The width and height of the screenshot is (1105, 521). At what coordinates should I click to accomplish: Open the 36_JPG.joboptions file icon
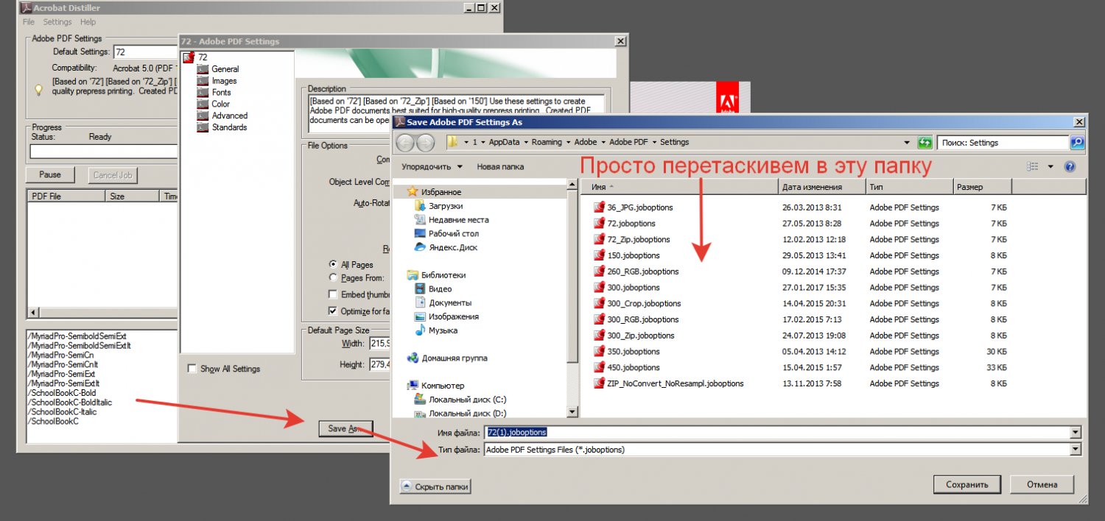click(x=599, y=208)
